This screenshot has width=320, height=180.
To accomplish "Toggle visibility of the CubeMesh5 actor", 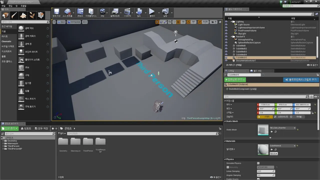I will coord(226,57).
